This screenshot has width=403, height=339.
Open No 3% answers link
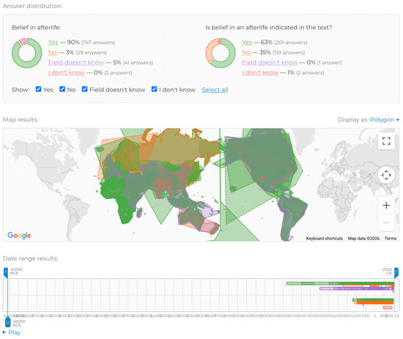point(53,53)
